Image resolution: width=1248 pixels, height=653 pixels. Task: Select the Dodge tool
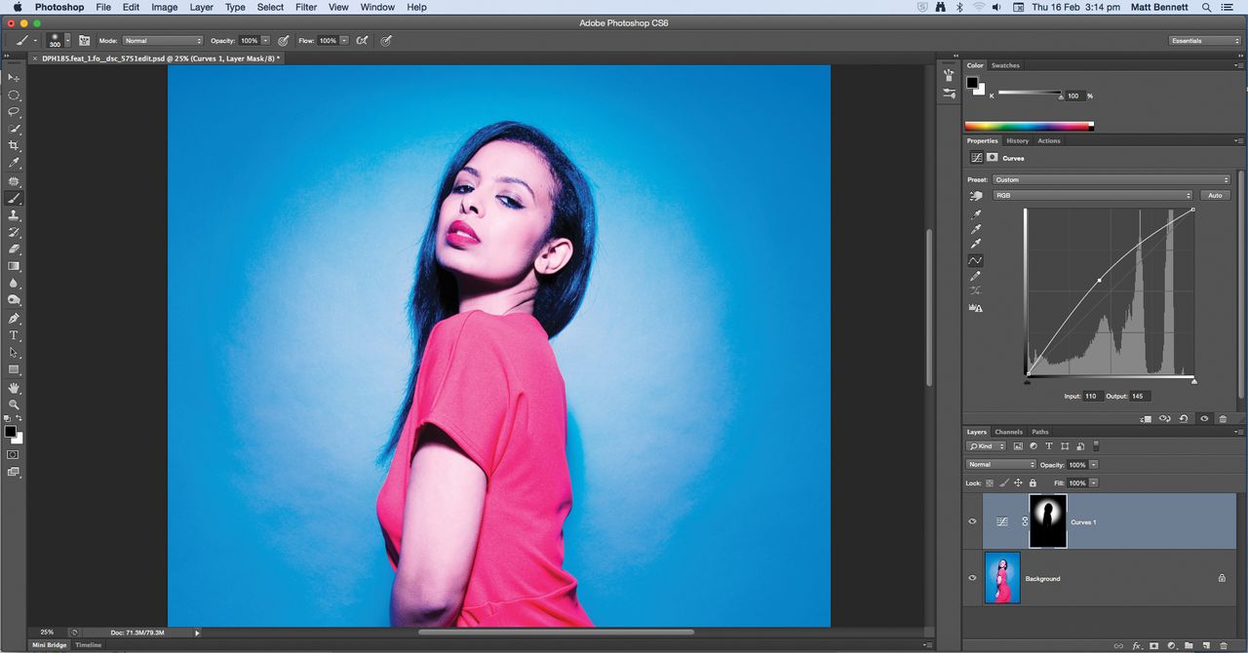(x=14, y=300)
